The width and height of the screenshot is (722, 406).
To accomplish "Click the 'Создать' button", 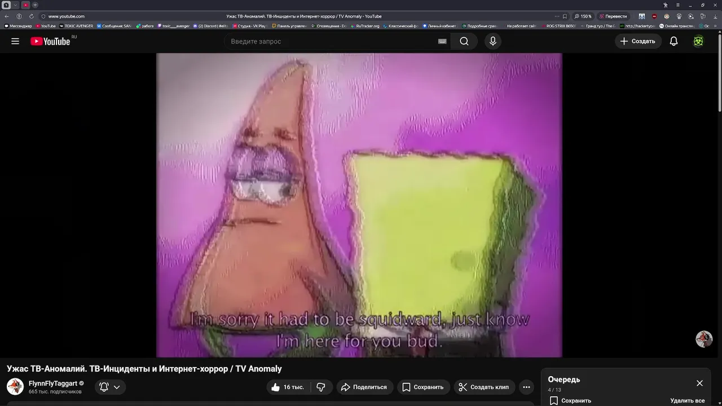I will pyautogui.click(x=638, y=41).
